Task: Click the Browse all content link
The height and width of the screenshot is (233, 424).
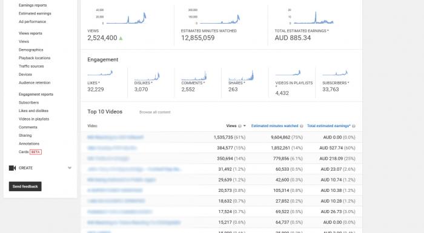Action: 155,112
